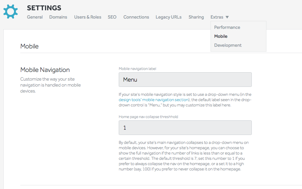Switch to the Domains tab
This screenshot has width=302, height=189.
(58, 17)
